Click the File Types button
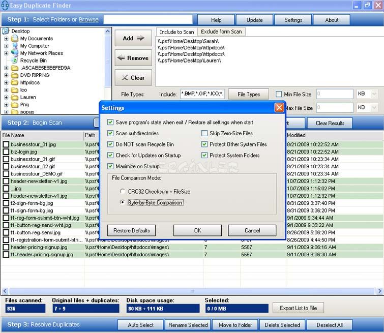Viewport: 384px width, 333px height. click(249, 94)
